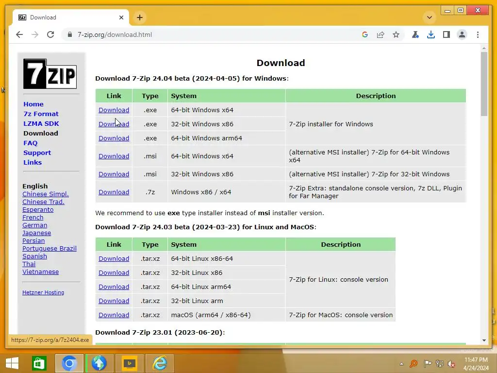Open the Windows Start button
The width and height of the screenshot is (497, 373).
click(12, 363)
